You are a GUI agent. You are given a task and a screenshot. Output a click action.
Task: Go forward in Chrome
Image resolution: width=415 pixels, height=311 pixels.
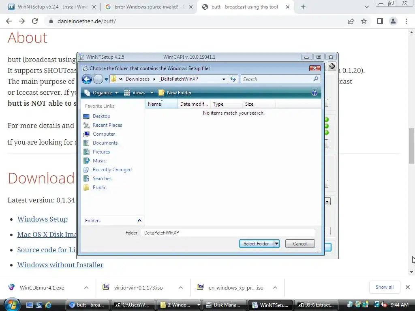(x=22, y=21)
